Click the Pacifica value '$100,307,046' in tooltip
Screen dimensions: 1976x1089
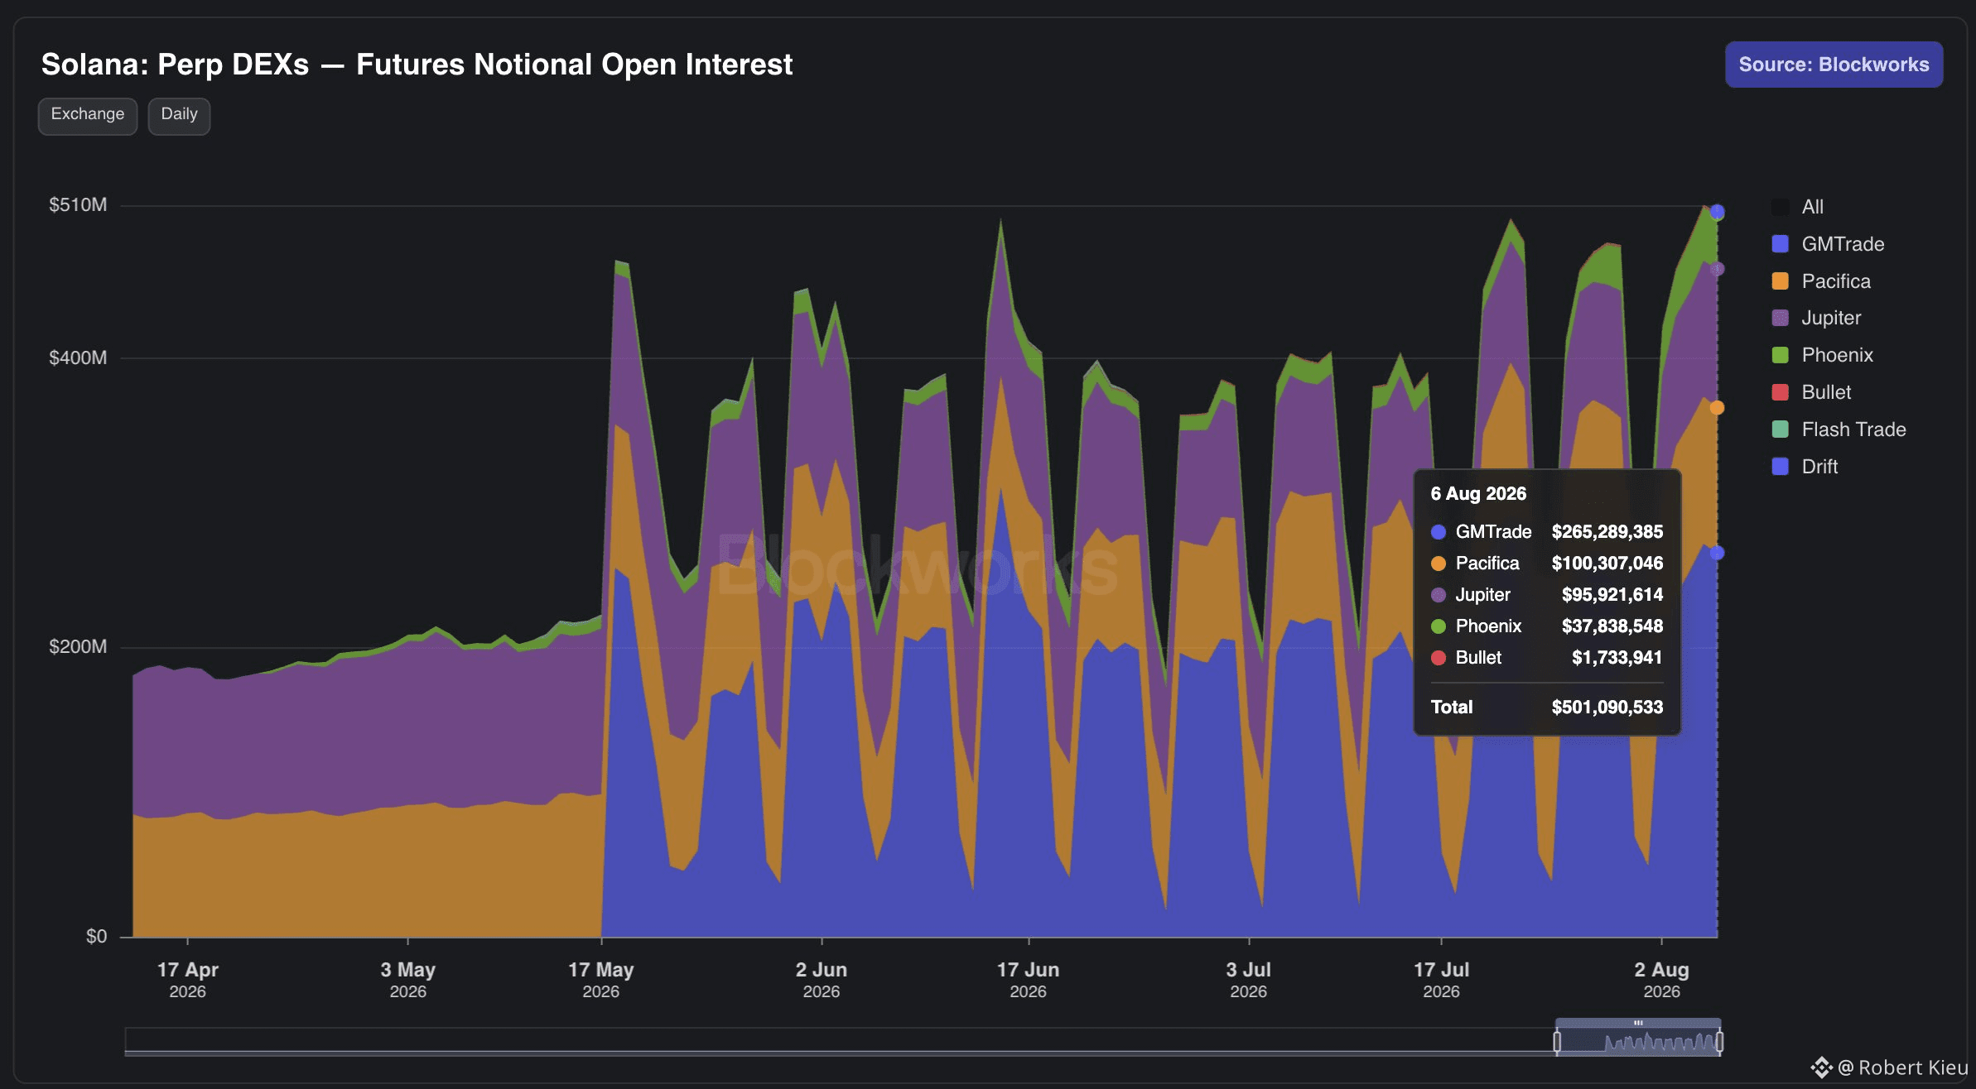point(1607,564)
